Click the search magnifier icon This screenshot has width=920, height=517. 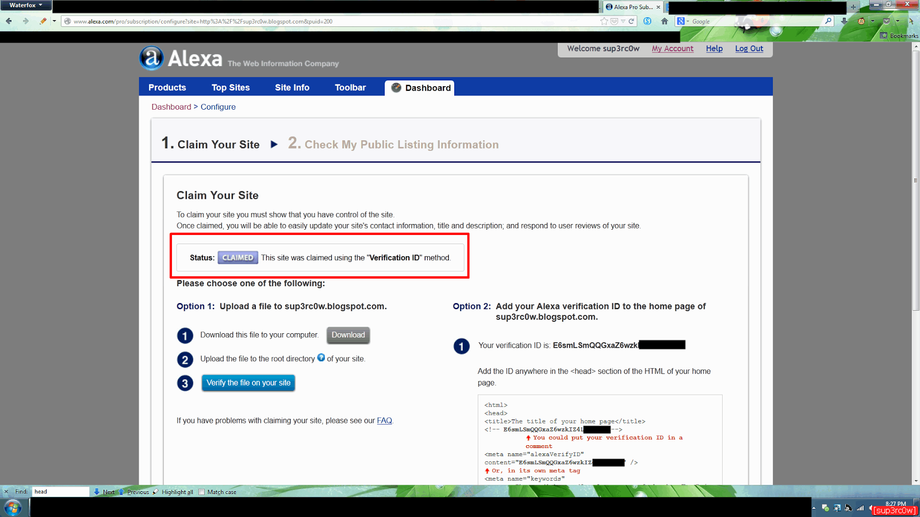[829, 21]
